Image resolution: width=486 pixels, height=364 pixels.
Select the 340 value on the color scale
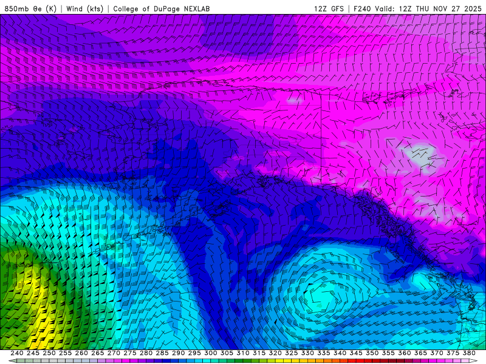pyautogui.click(x=340, y=353)
